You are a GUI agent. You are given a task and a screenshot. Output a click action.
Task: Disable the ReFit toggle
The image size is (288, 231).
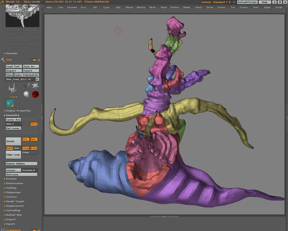coord(10,148)
